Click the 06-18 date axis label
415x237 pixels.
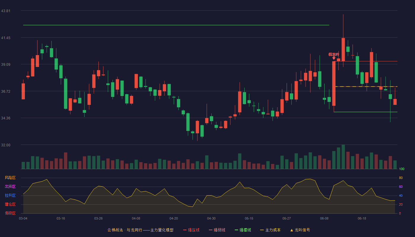coord(362,218)
